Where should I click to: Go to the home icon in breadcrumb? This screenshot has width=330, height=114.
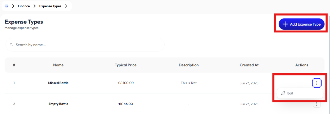[x=7, y=6]
